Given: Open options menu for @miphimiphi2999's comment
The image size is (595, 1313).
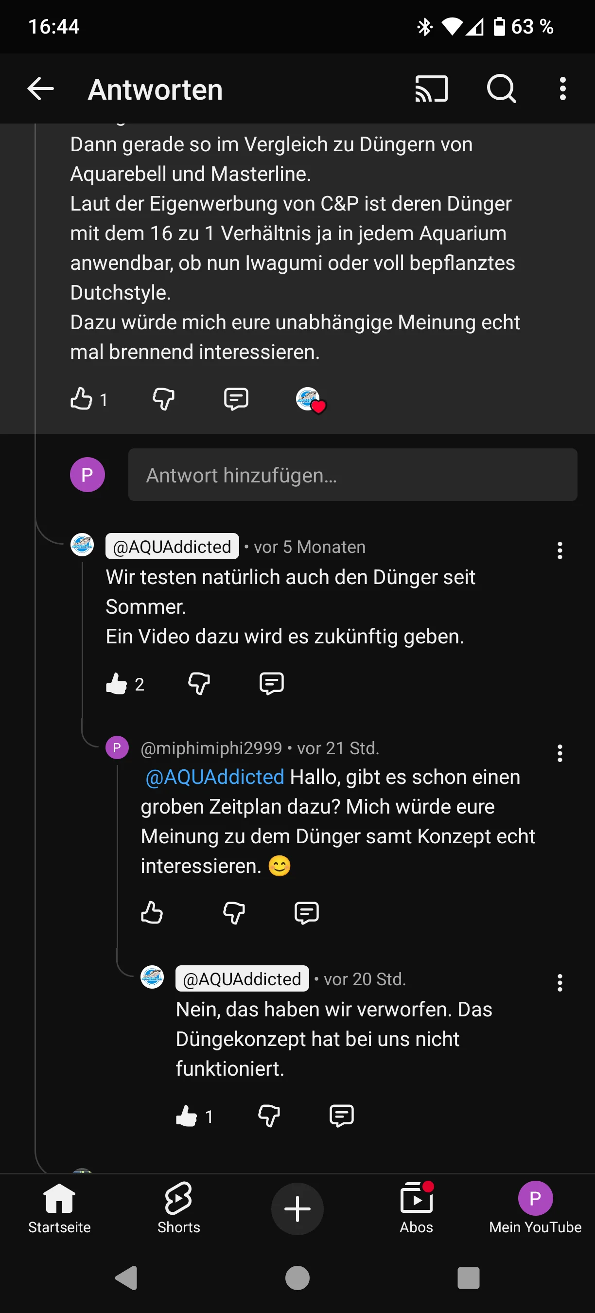Looking at the screenshot, I should tap(560, 753).
